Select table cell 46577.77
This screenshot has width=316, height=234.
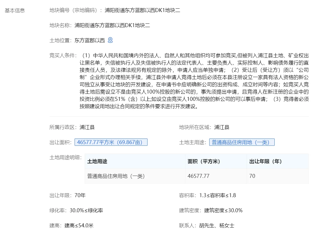coord(216,176)
